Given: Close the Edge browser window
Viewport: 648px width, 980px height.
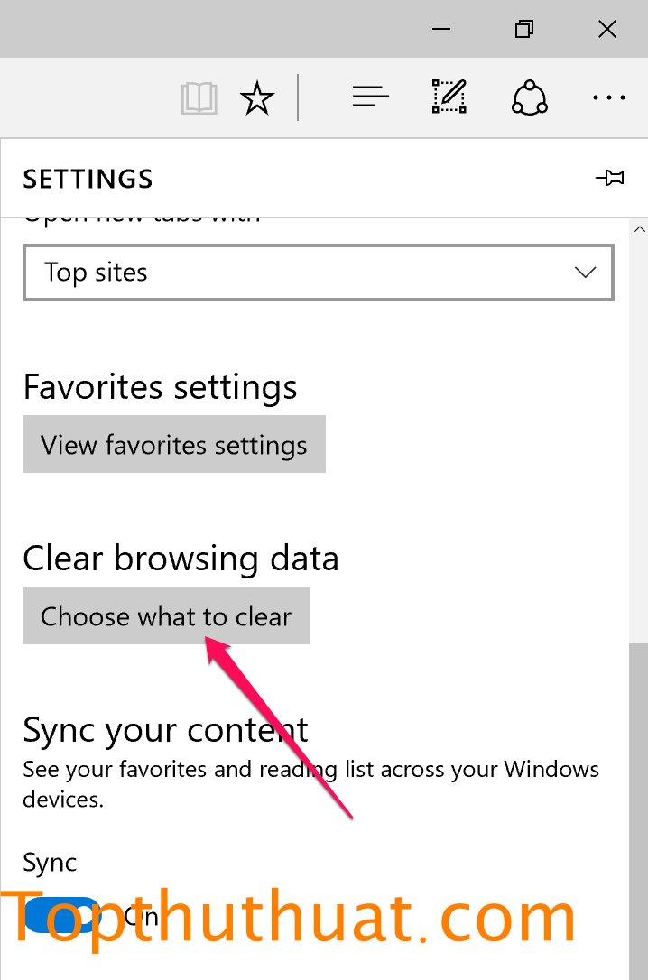Looking at the screenshot, I should point(607,29).
